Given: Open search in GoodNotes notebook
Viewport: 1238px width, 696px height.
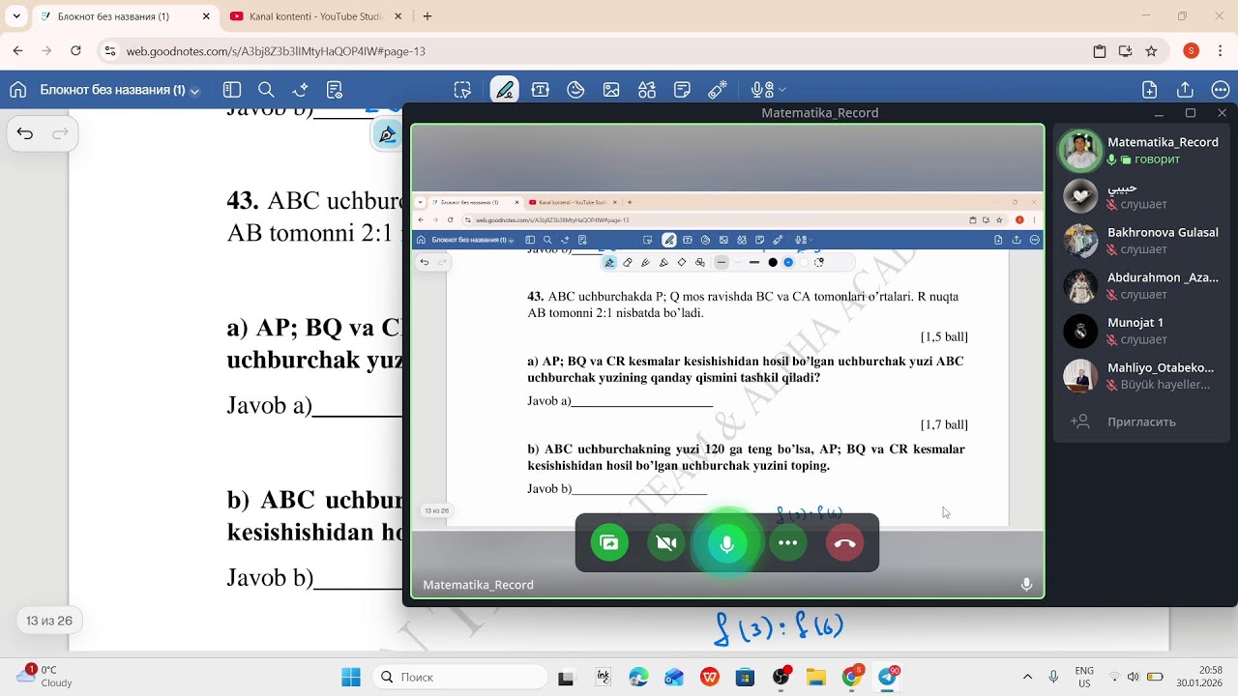Looking at the screenshot, I should pos(266,90).
